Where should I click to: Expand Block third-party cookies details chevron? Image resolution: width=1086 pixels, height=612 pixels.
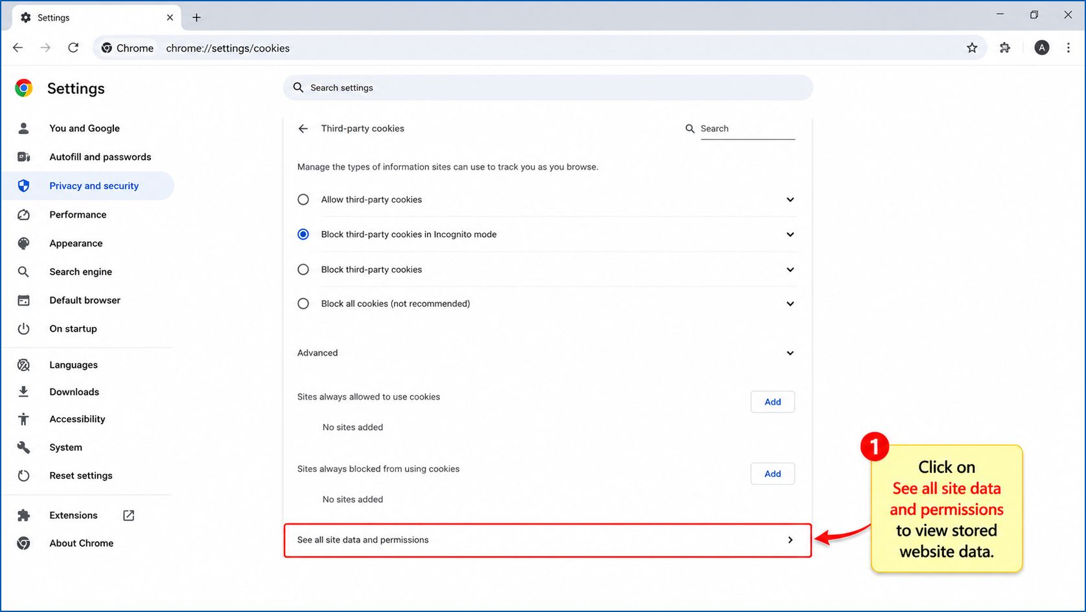[x=790, y=269]
